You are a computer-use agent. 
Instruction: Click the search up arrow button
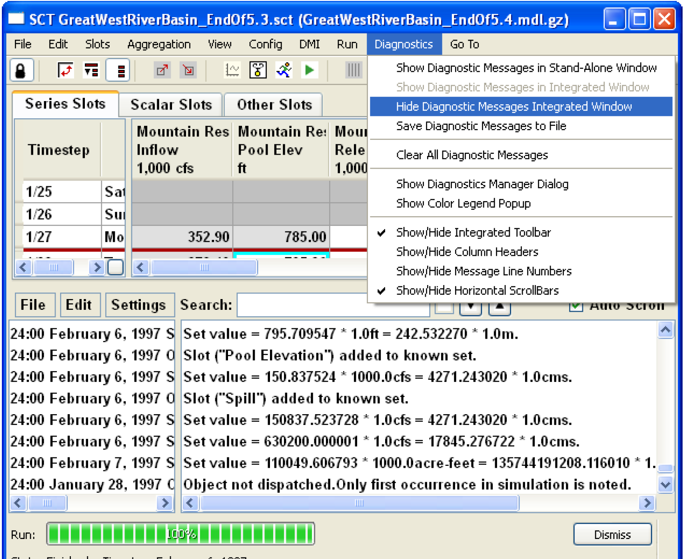499,307
